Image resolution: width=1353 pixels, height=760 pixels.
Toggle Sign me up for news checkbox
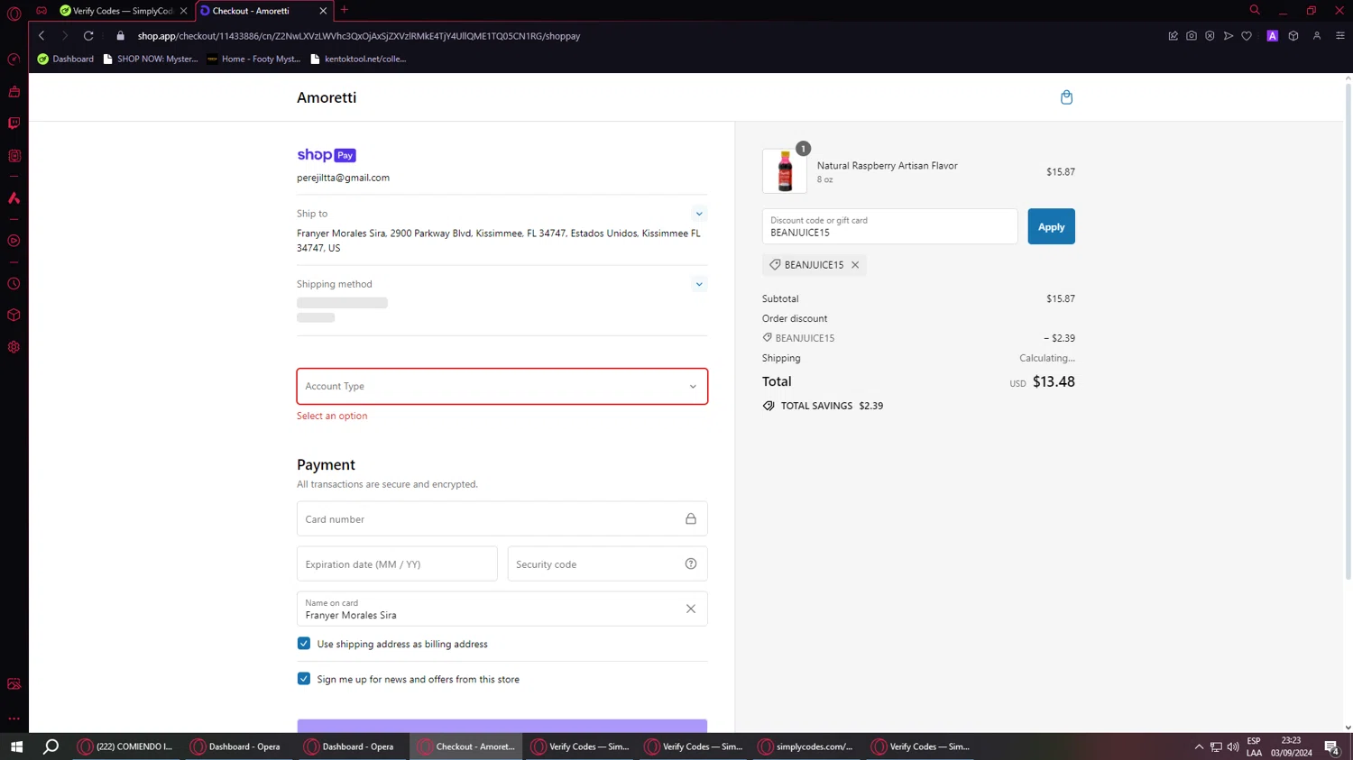304,679
